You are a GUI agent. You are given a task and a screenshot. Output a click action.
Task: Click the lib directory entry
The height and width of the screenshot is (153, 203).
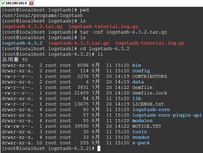tap(136, 98)
